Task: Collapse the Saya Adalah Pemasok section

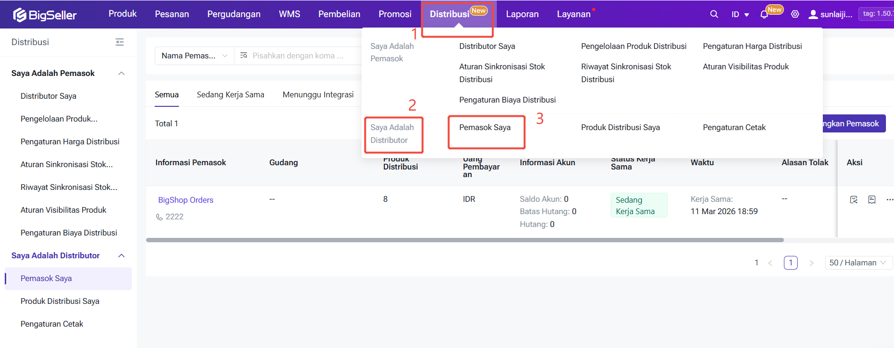Action: (x=121, y=73)
